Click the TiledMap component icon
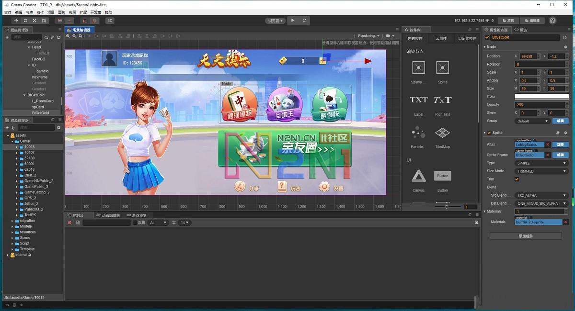575x311 pixels. 442,133
